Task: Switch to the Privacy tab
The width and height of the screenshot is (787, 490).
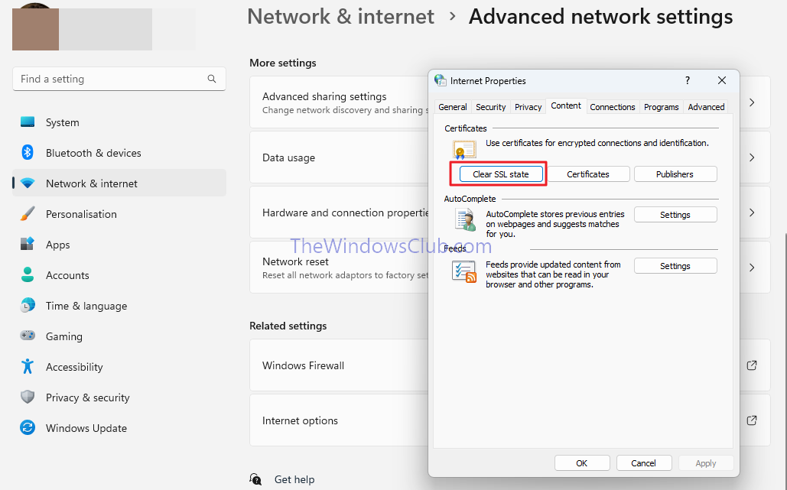Action: (x=528, y=107)
